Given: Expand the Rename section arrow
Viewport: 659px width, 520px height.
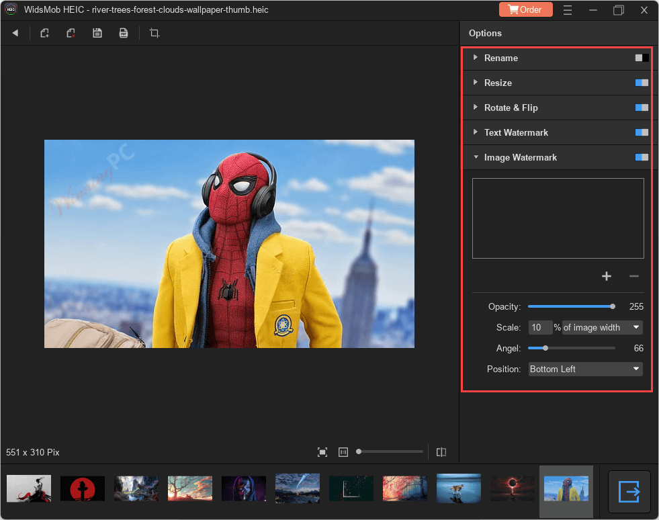Looking at the screenshot, I should pyautogui.click(x=476, y=57).
